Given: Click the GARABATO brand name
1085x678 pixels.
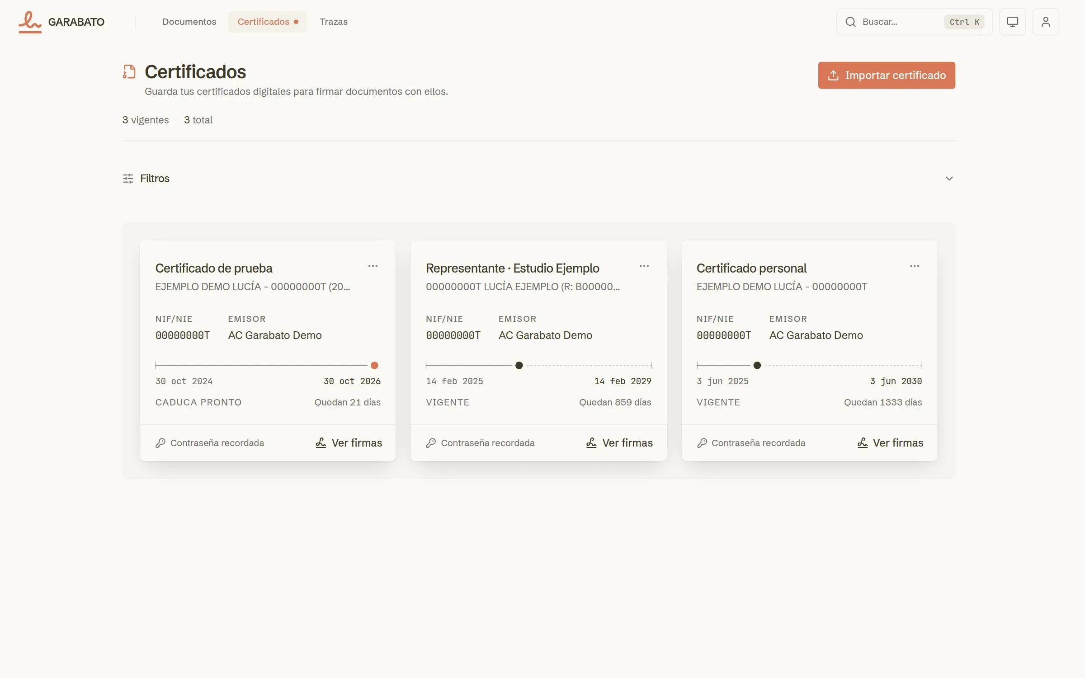Looking at the screenshot, I should click(x=76, y=22).
